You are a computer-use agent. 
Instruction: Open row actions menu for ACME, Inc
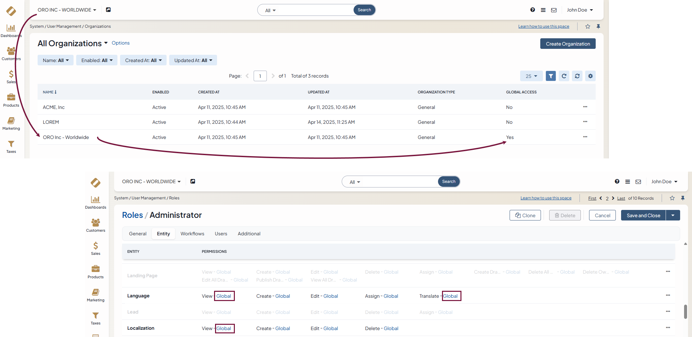pos(585,107)
